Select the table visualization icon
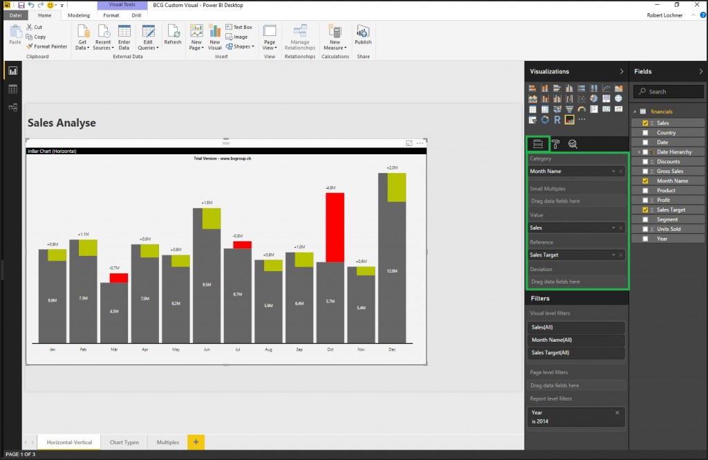 pos(532,109)
